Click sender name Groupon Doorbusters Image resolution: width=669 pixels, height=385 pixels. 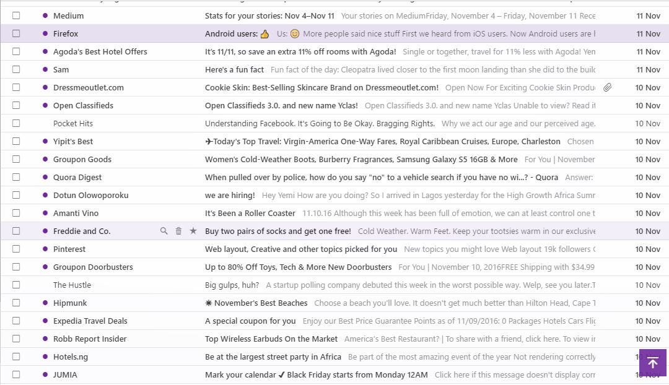point(93,267)
